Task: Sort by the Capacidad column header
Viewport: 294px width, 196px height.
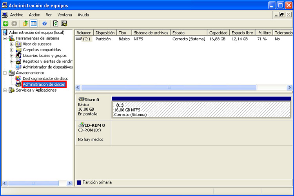Action: (x=218, y=33)
